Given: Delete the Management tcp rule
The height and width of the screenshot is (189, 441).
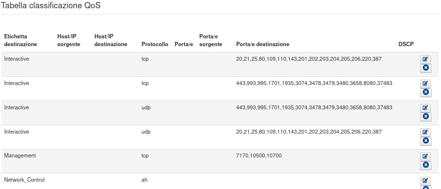Looking at the screenshot, I should [x=425, y=165].
